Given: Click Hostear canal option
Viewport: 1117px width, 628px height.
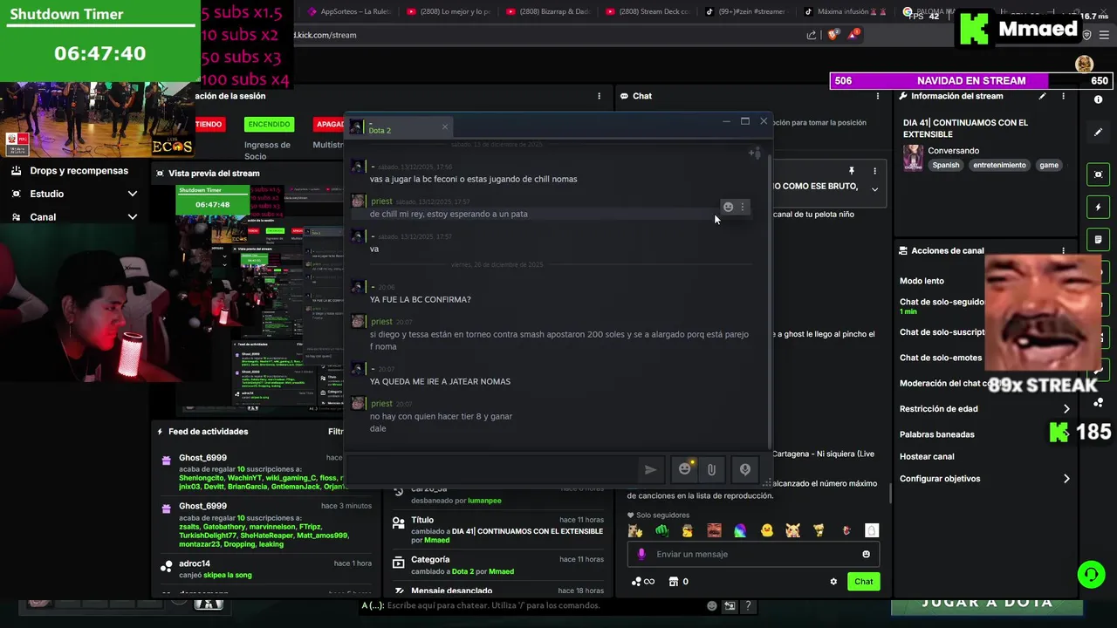Looking at the screenshot, I should coord(927,456).
